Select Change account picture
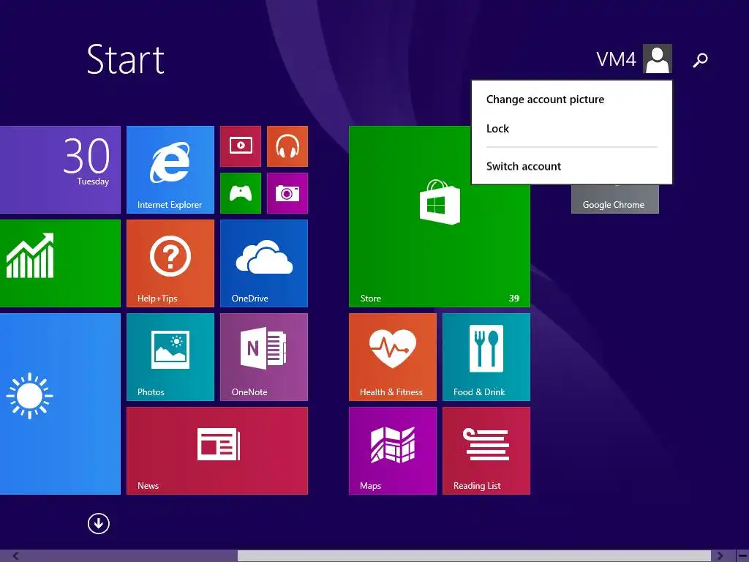Viewport: 749px width, 562px height. pos(545,100)
